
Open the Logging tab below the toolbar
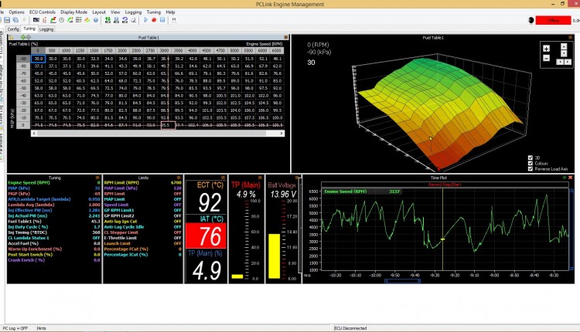(x=47, y=29)
